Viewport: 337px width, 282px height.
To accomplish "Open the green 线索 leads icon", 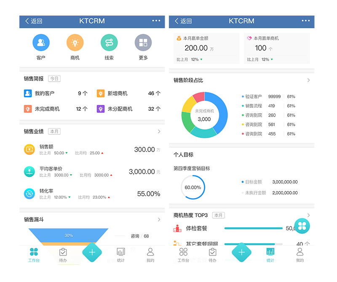I will click(x=109, y=43).
